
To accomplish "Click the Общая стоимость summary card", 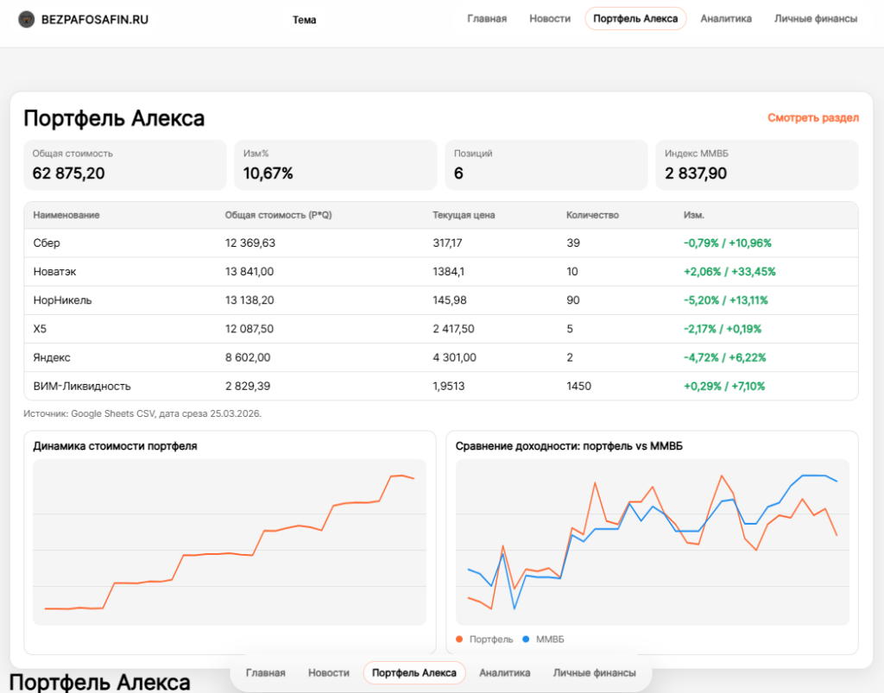I will click(124, 165).
